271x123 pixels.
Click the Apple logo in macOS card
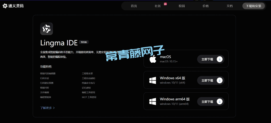pyautogui.click(x=153, y=59)
